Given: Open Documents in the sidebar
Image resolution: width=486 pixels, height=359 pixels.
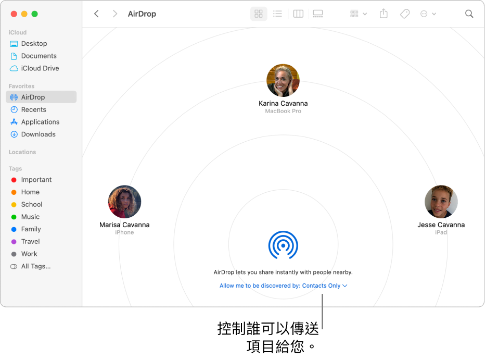Looking at the screenshot, I should click(x=41, y=56).
